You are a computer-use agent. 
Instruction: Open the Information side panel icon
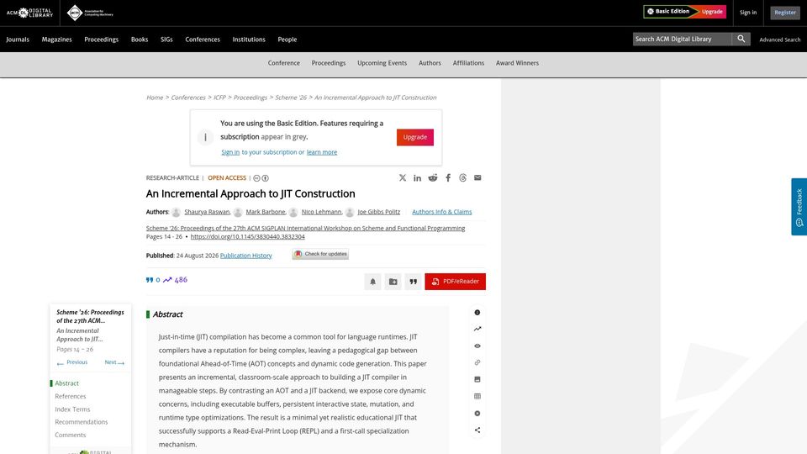[x=477, y=313]
